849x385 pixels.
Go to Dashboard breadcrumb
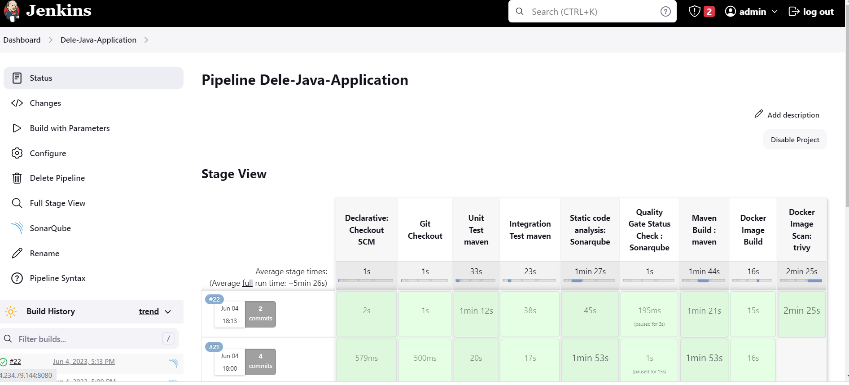click(22, 40)
